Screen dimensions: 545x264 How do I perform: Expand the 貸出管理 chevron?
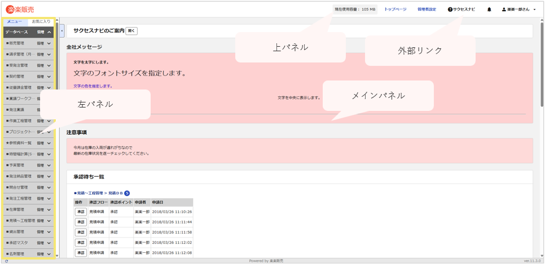[x=49, y=232]
